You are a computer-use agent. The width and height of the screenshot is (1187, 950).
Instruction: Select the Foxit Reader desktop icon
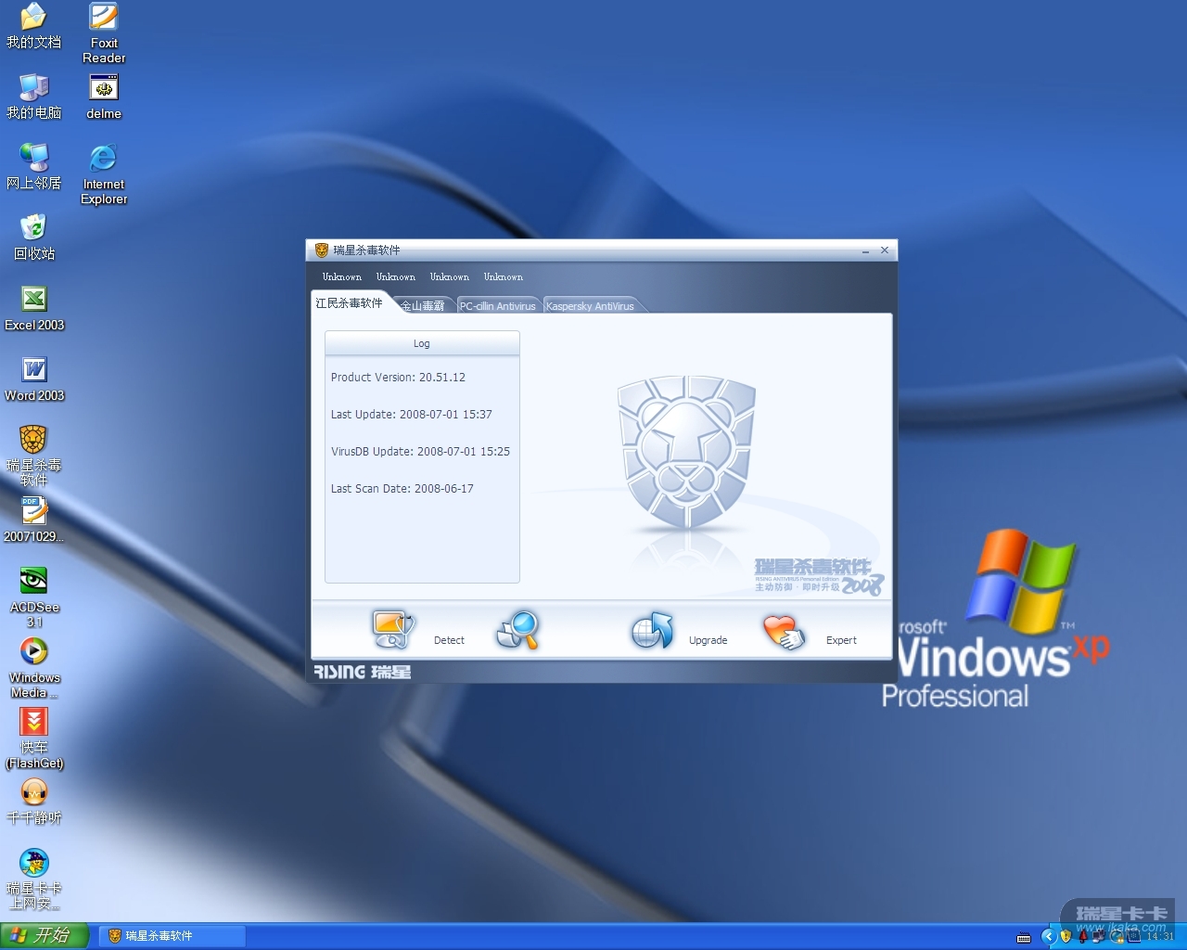(104, 33)
